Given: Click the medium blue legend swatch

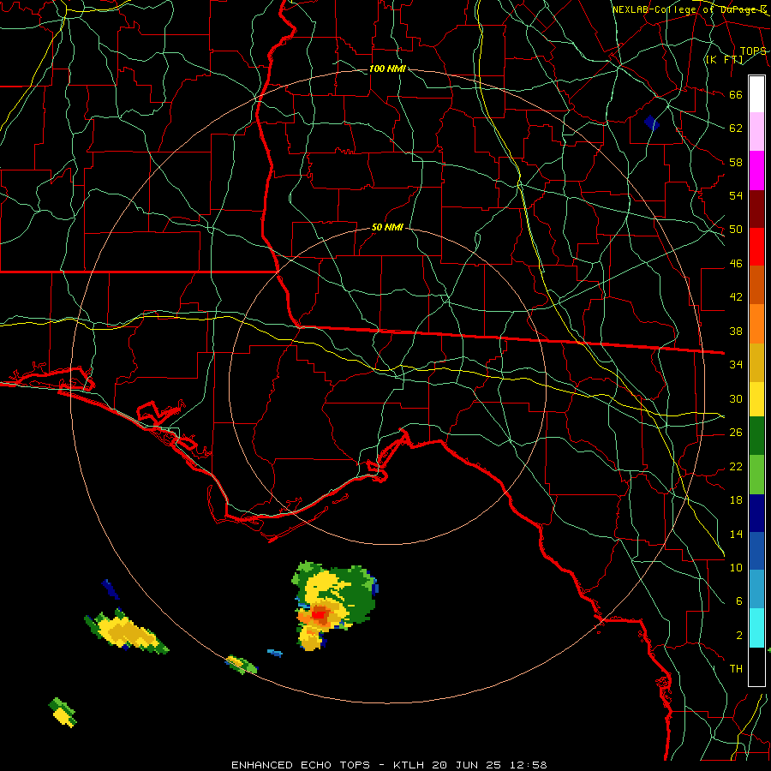Looking at the screenshot, I should click(756, 551).
